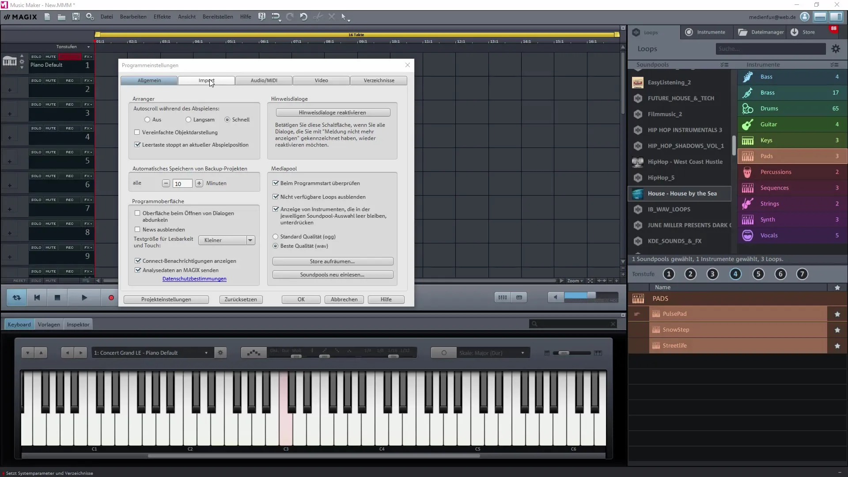
Task: Toggle Beim Programmstart überprüfen checkbox
Action: (x=276, y=183)
